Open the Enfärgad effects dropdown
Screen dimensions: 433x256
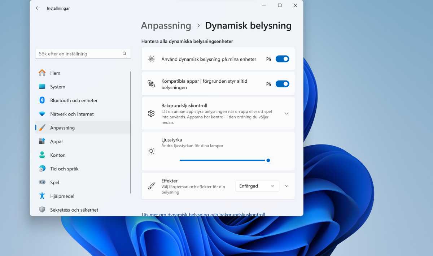pyautogui.click(x=257, y=186)
